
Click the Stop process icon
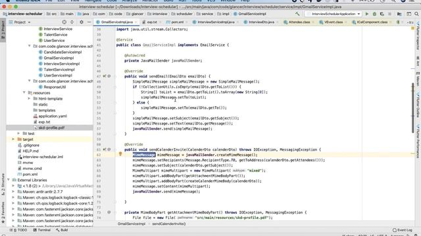[x=389, y=14]
